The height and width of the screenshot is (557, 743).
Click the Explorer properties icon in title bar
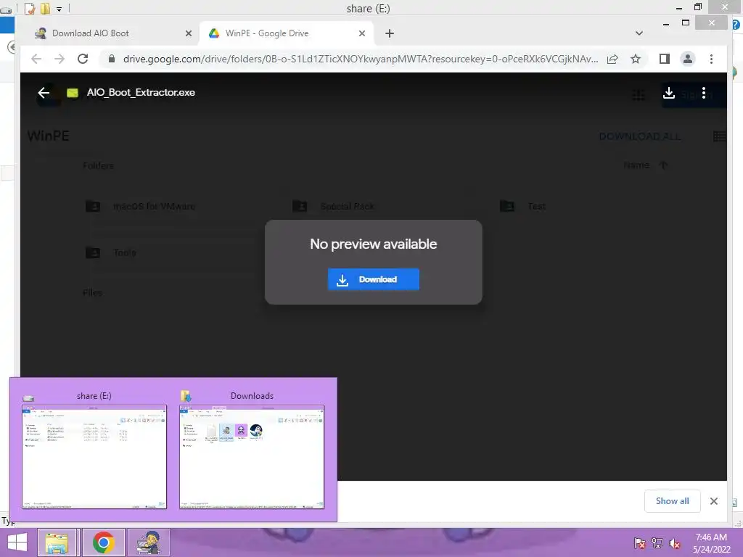(29, 9)
